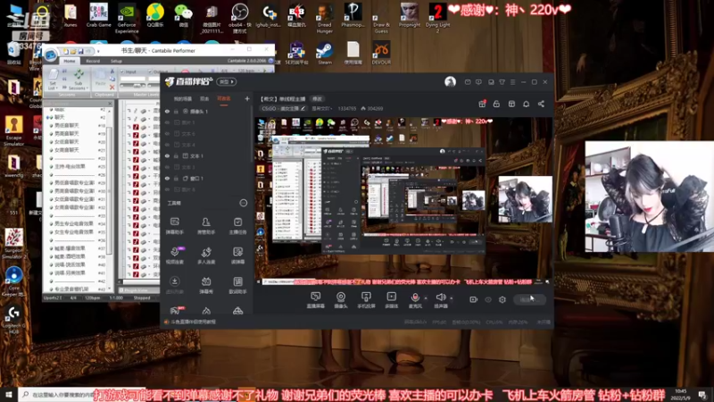Click the record video camera icon
Image resolution: width=714 pixels, height=402 pixels.
(474, 299)
